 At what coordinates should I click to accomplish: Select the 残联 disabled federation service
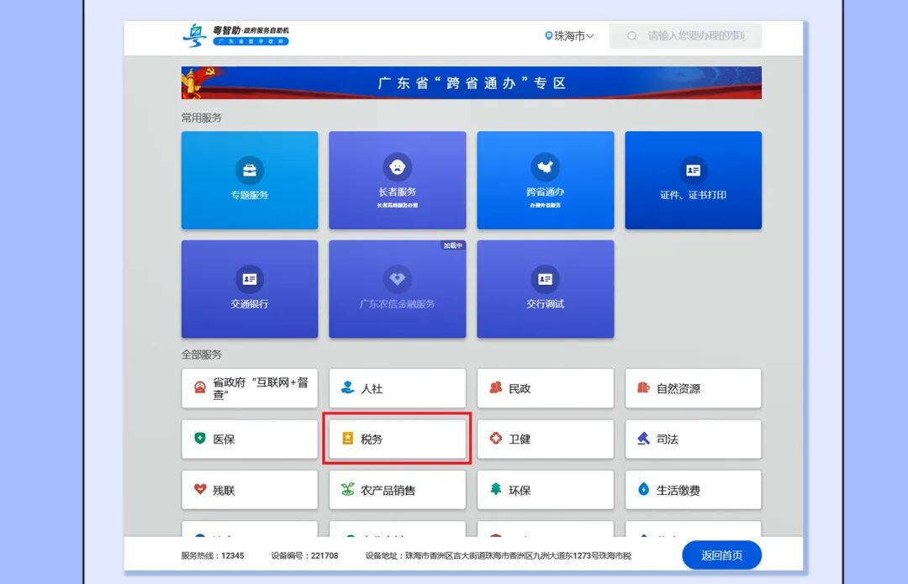pyautogui.click(x=249, y=490)
